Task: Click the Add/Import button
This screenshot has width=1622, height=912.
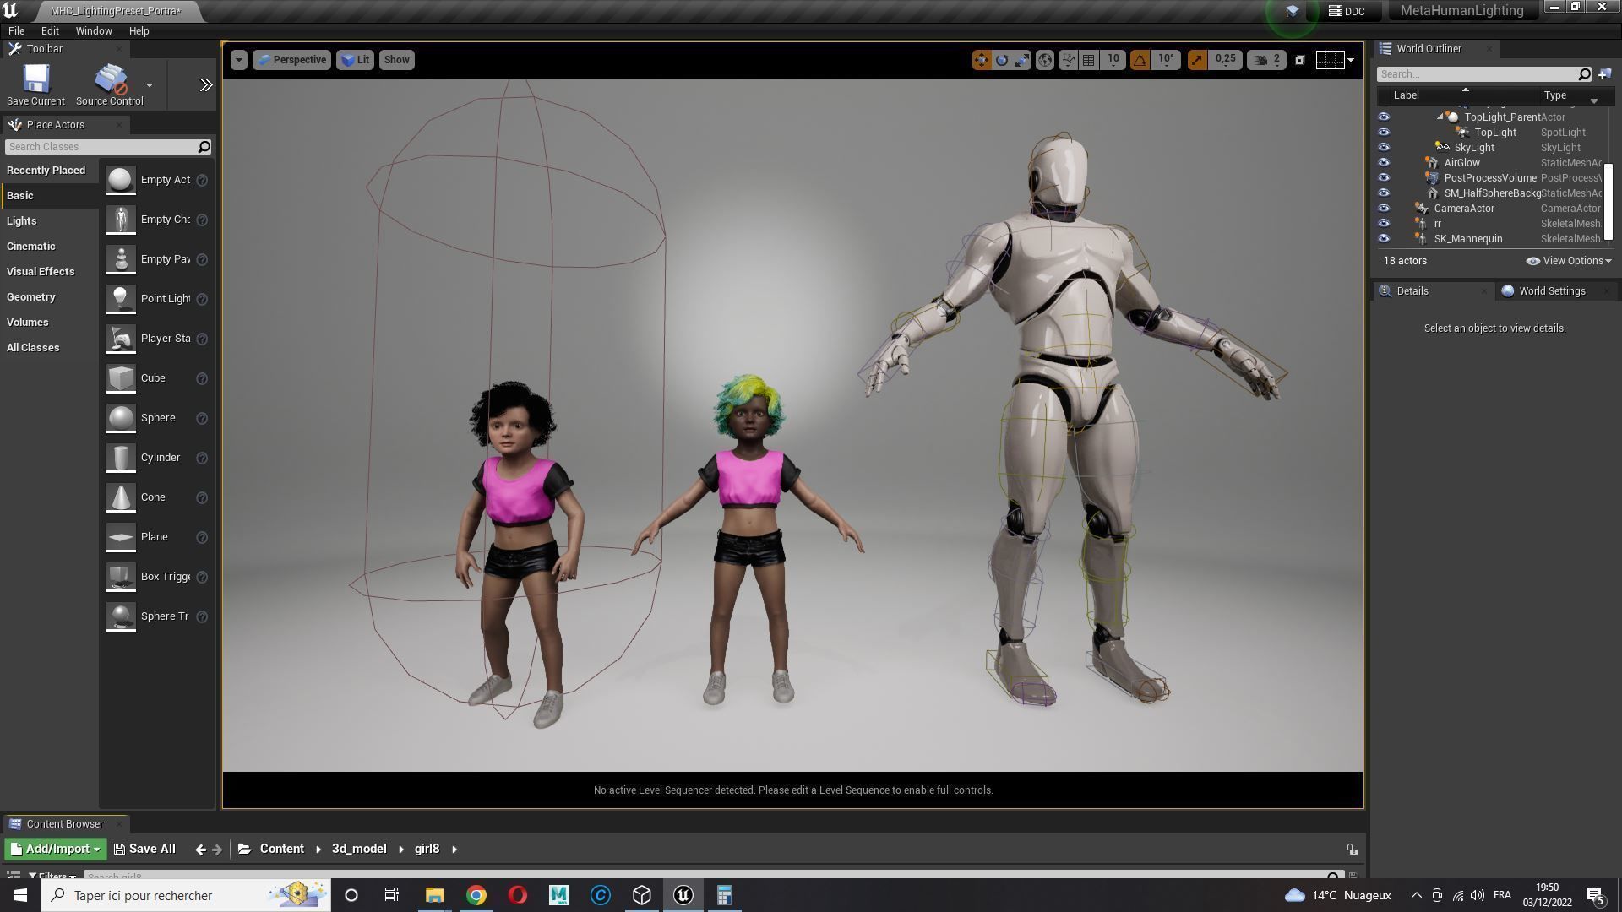Action: 55,850
